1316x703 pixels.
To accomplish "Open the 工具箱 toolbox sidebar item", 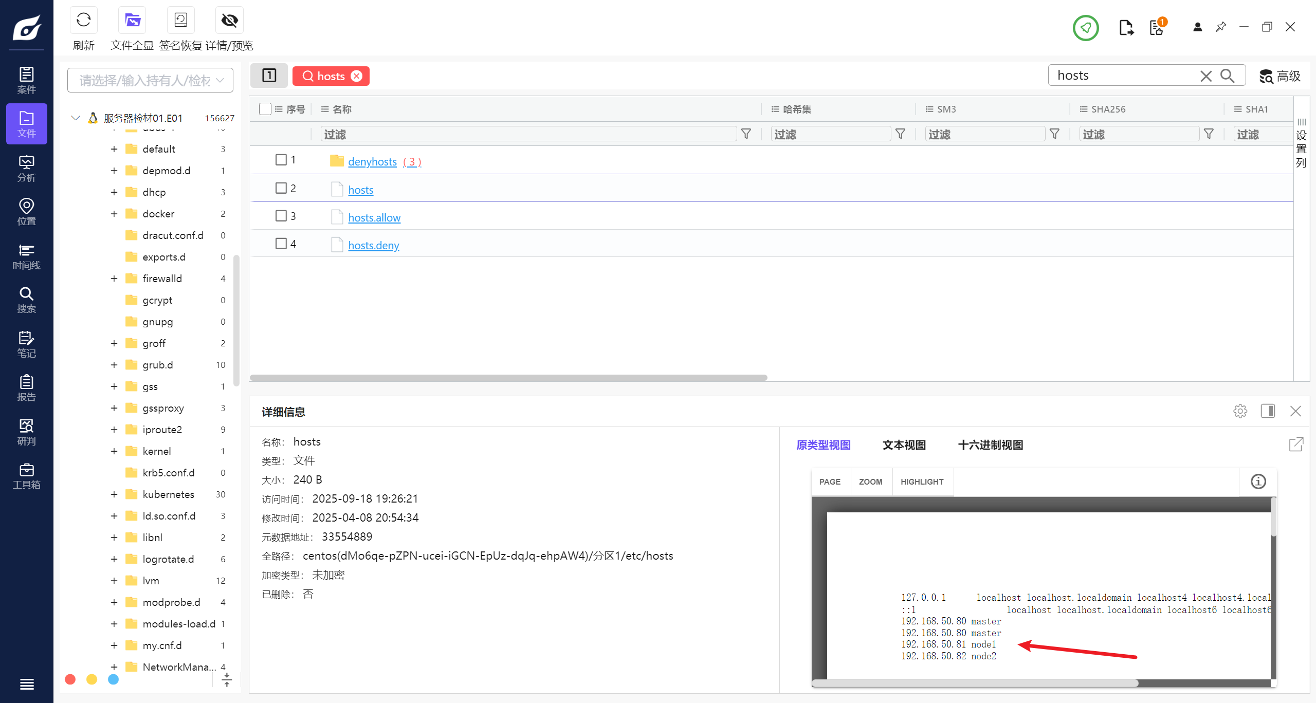I will pyautogui.click(x=26, y=476).
